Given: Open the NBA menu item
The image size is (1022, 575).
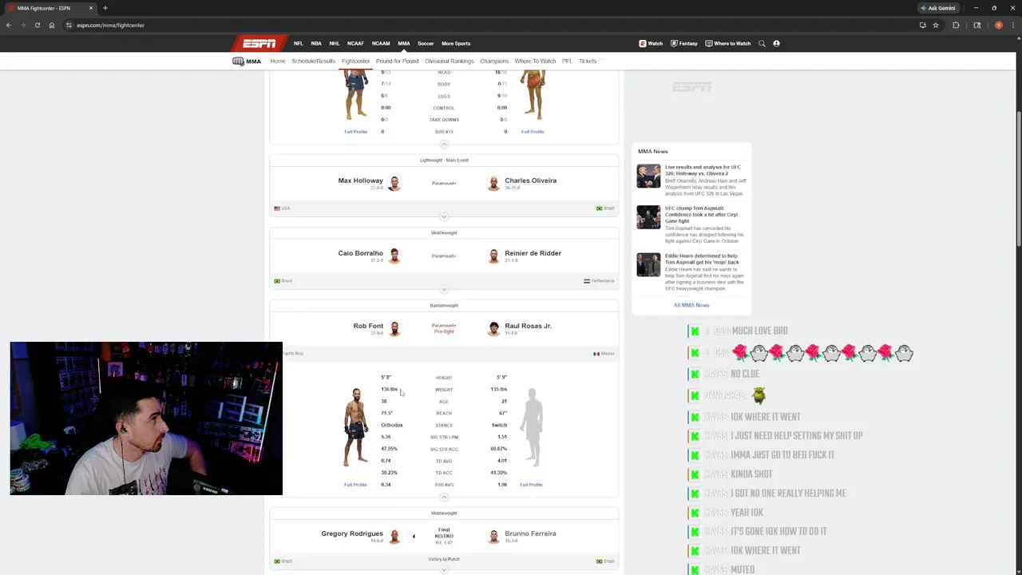Looking at the screenshot, I should (x=316, y=43).
